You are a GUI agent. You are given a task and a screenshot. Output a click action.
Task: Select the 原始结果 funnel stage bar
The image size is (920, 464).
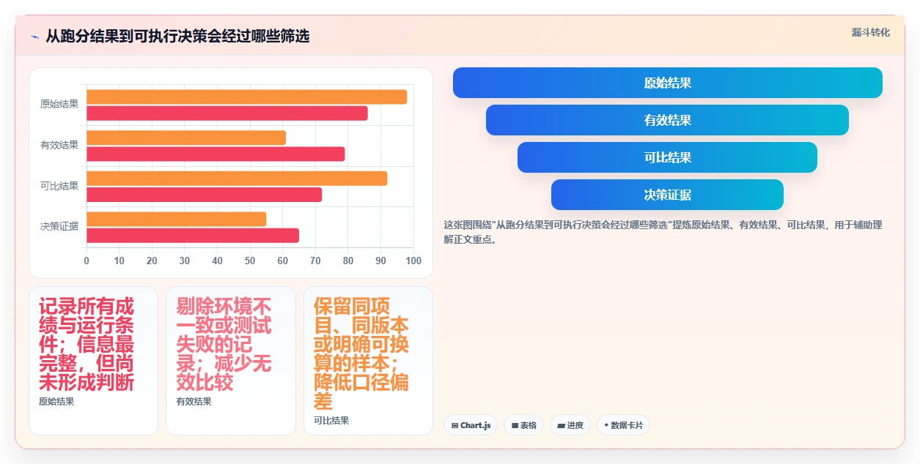click(667, 83)
